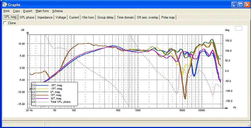
Task: Click the '15°, mag' legend label
Action: 56,95
